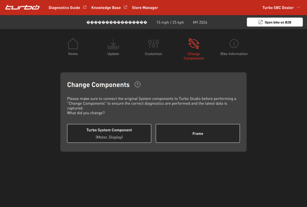The image size is (307, 207).
Task: Click the Turbo logo in header
Action: pyautogui.click(x=22, y=7)
